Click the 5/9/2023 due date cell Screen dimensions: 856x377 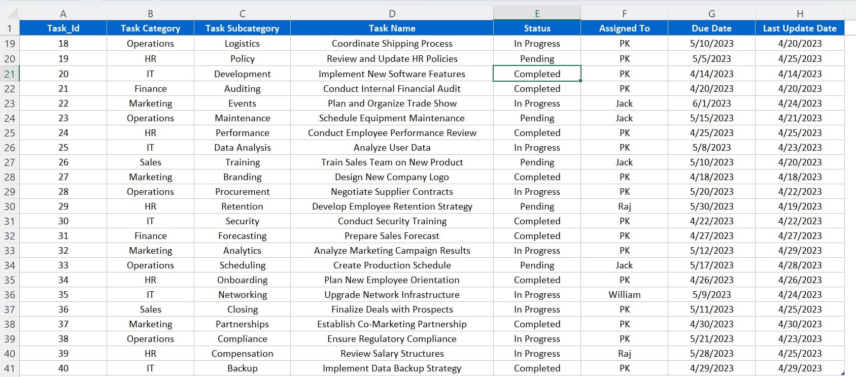point(711,295)
